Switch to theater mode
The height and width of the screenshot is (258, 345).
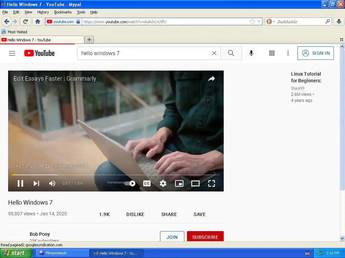[x=195, y=183]
